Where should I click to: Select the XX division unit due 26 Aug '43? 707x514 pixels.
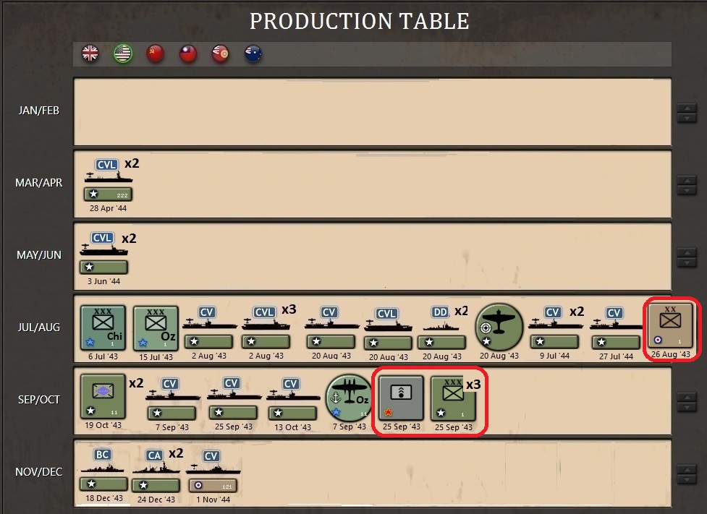click(671, 325)
